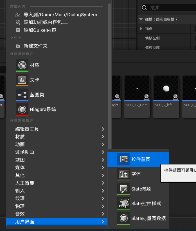This screenshot has height=231, width=196.
Task: Select Slate向量图数据 in the submenu
Action: 138,218
